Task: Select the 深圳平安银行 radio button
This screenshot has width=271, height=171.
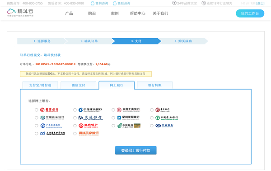Action: pos(75,134)
